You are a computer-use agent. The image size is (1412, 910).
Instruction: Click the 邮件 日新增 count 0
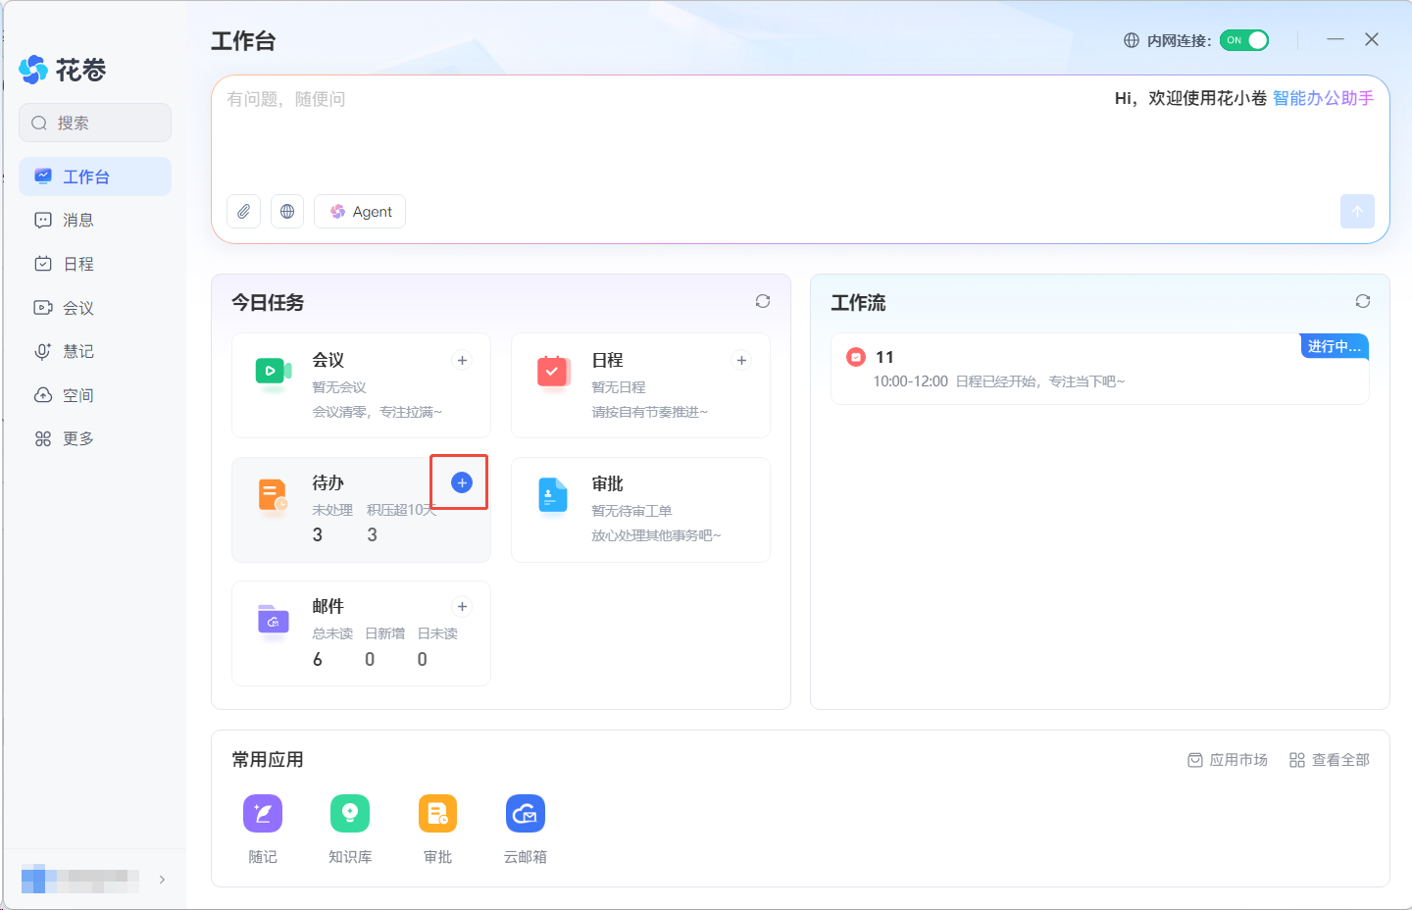[x=370, y=660]
